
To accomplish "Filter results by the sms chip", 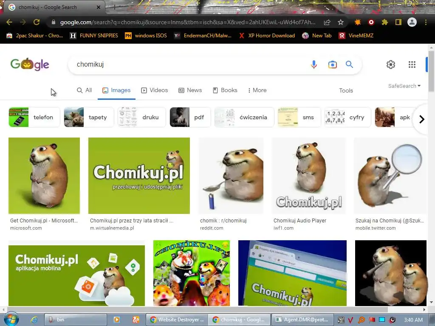I will tap(299, 117).
